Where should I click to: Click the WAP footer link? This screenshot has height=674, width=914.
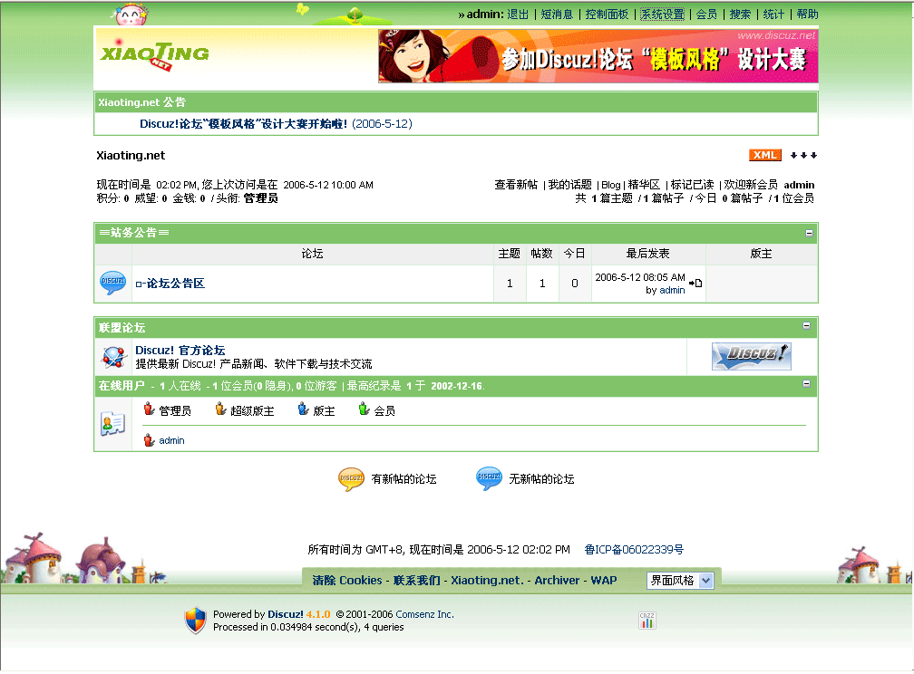603,580
